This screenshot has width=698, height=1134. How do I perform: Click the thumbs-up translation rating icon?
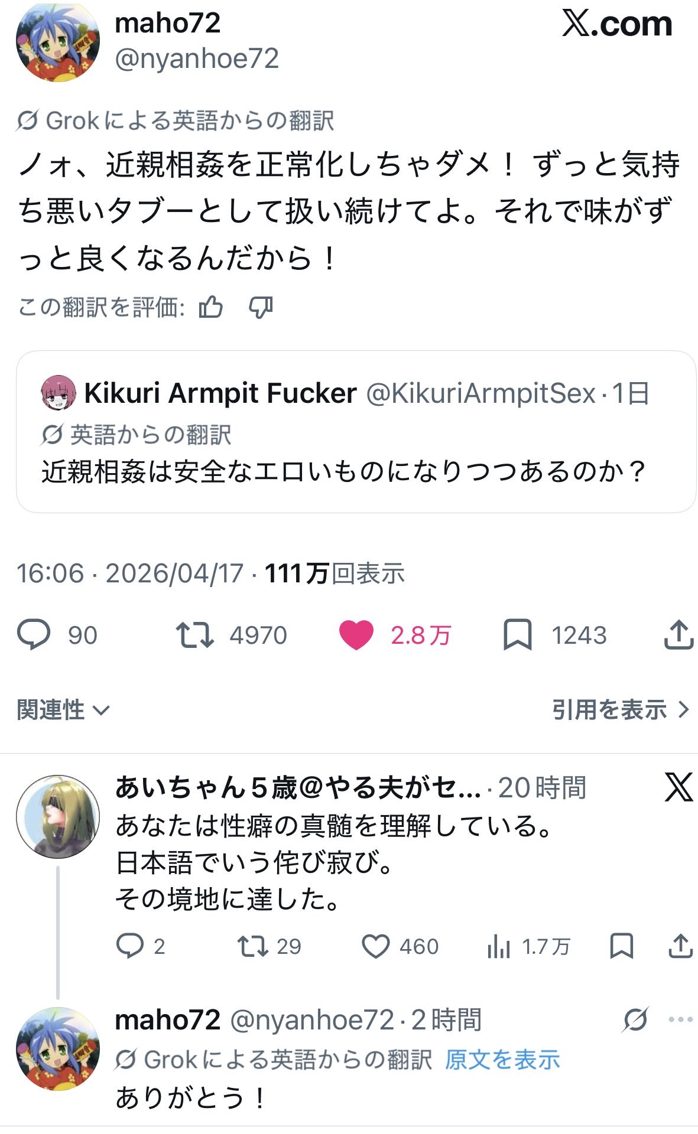pyautogui.click(x=210, y=308)
